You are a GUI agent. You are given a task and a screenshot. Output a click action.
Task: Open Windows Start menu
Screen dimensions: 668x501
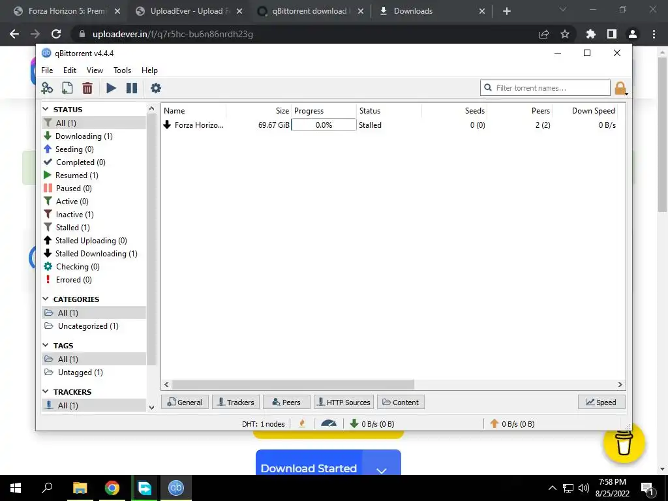click(x=16, y=488)
